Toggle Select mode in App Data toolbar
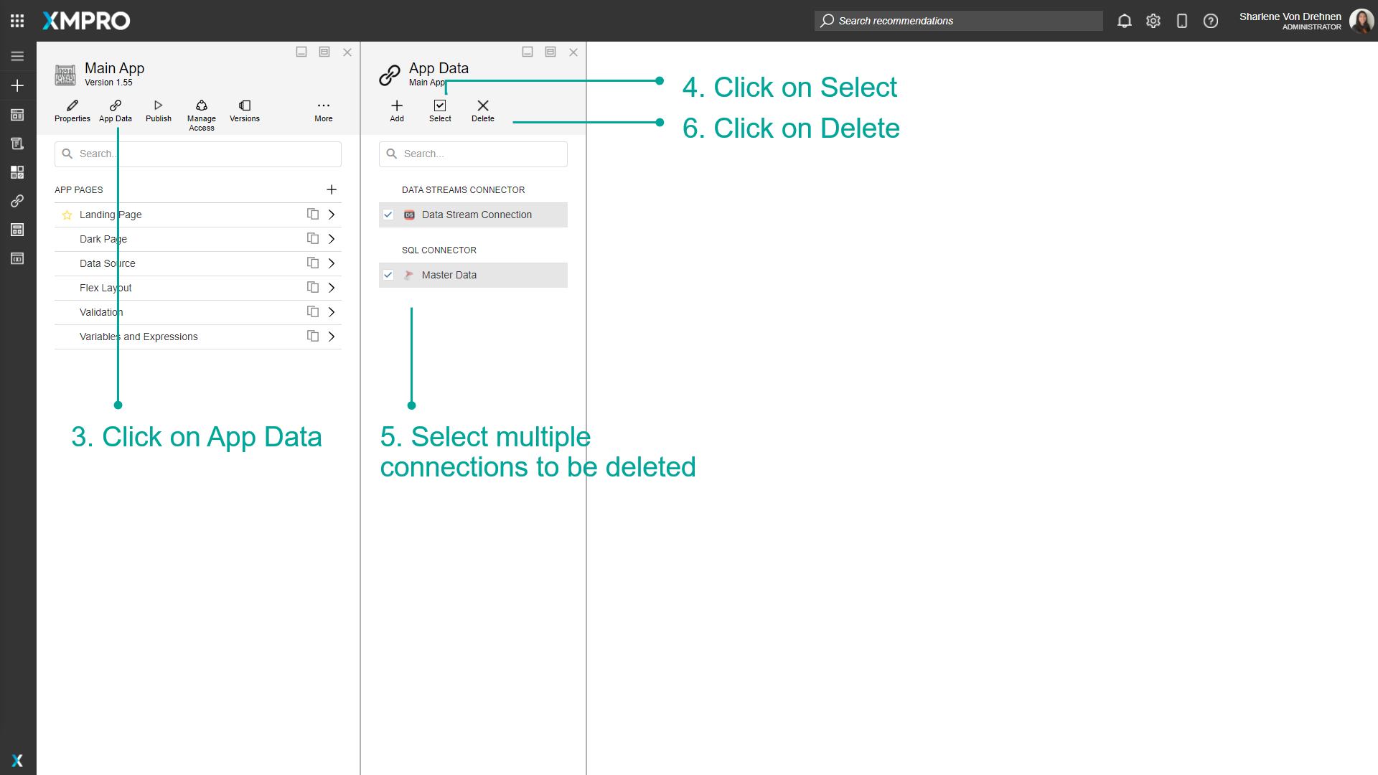Viewport: 1378px width, 775px height. coord(440,109)
